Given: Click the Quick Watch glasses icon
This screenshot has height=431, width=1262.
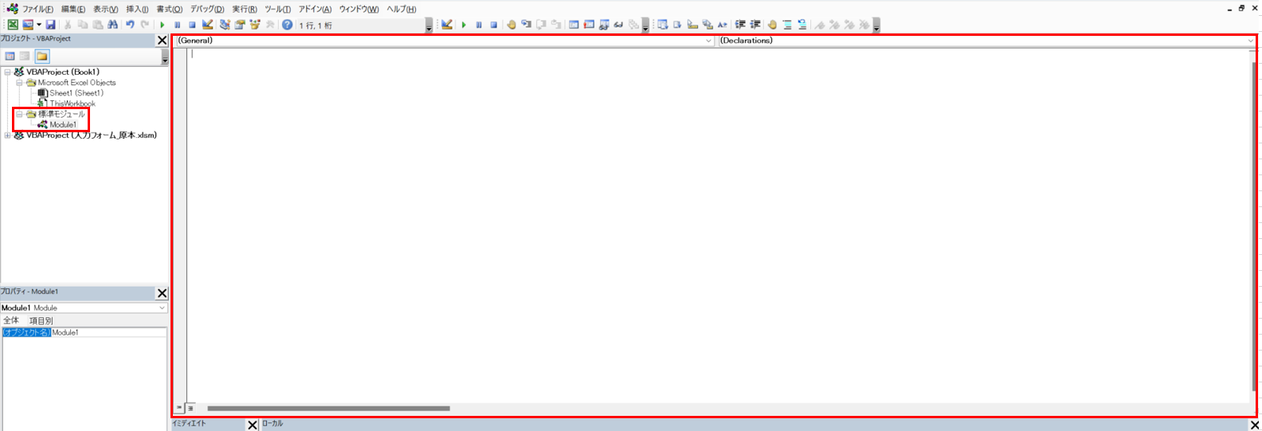Looking at the screenshot, I should [618, 25].
